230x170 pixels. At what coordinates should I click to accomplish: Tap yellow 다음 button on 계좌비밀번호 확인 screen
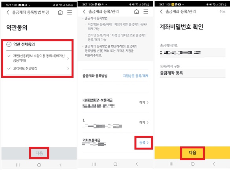(192, 153)
